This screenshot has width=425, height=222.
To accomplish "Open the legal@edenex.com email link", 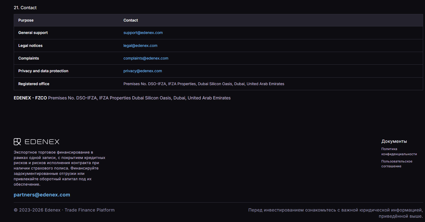I will (x=140, y=46).
